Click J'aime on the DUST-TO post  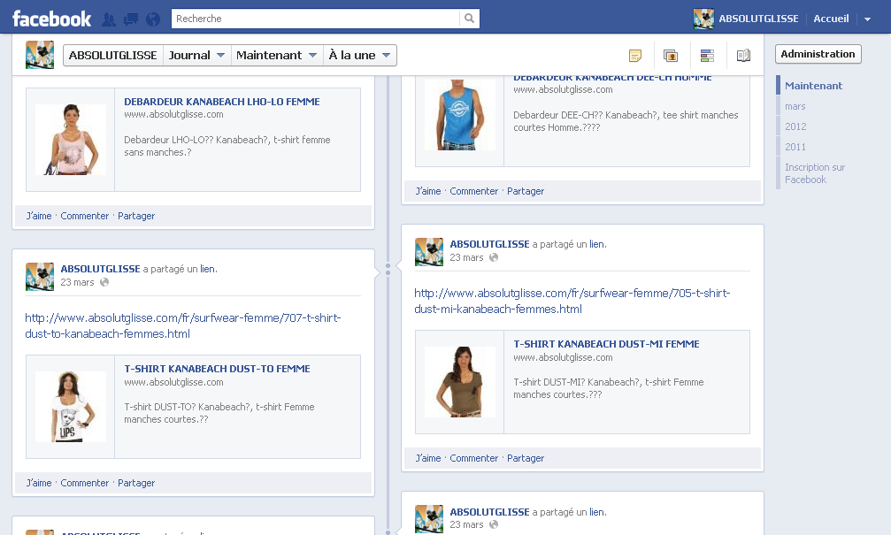39,483
